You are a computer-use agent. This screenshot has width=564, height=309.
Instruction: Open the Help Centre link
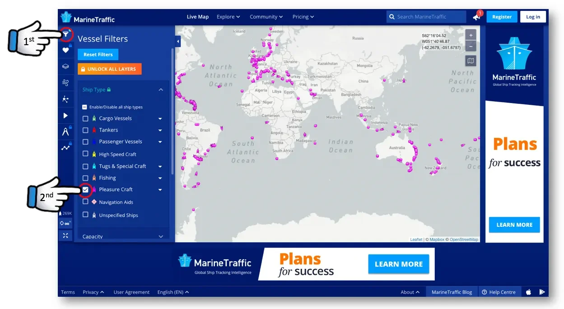[x=499, y=292]
